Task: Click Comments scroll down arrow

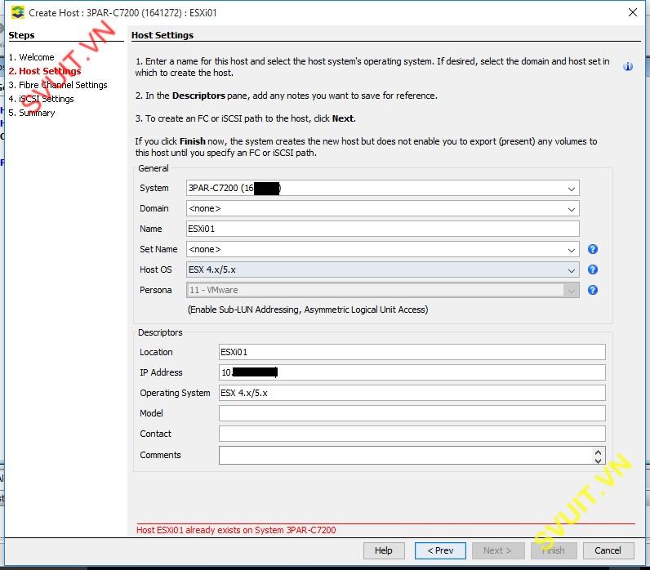Action: [599, 460]
